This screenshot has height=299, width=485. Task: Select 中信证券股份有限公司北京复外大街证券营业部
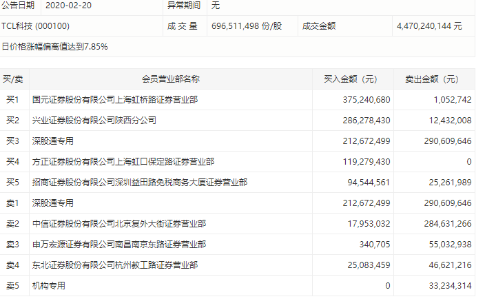click(119, 224)
